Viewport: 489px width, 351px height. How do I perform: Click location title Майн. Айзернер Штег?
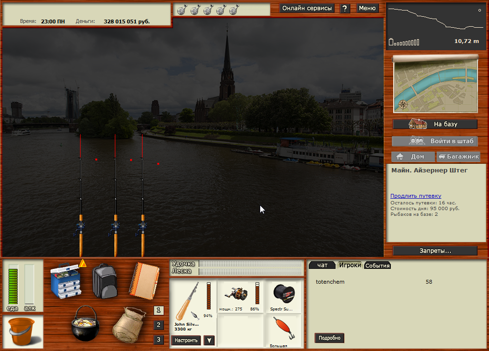(429, 170)
